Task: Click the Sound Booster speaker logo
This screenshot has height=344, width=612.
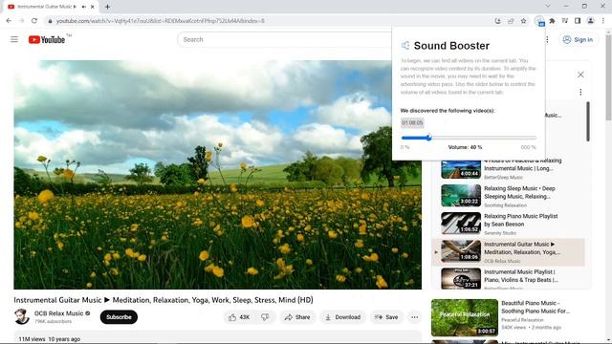Action: pos(405,46)
